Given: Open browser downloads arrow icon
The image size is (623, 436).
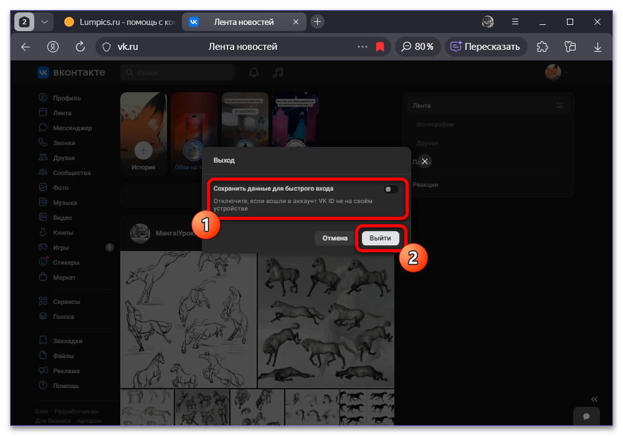Looking at the screenshot, I should point(597,47).
